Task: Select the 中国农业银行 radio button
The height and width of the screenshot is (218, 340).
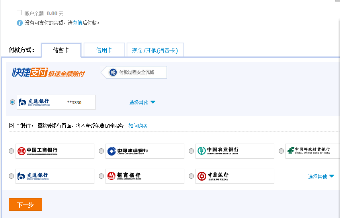Action: click(191, 151)
